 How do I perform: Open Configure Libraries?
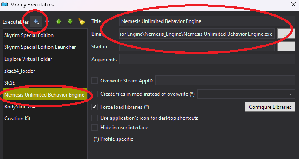[x=270, y=107]
